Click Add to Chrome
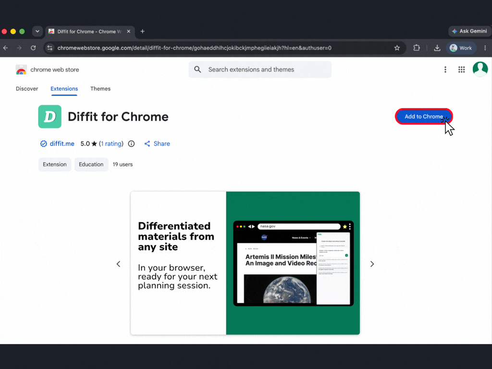The image size is (492, 369). coord(424,116)
